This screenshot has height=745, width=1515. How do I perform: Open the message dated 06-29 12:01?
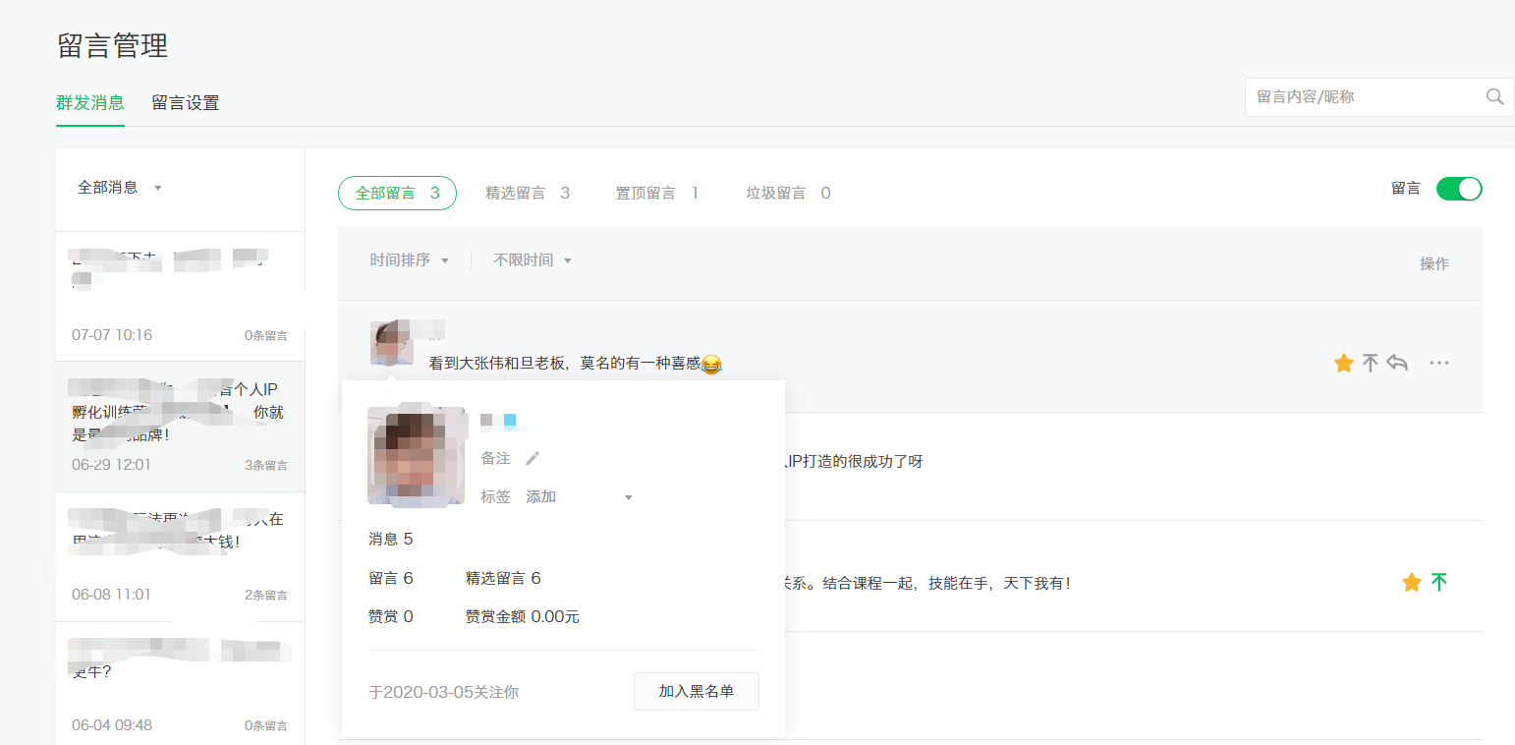pos(180,427)
